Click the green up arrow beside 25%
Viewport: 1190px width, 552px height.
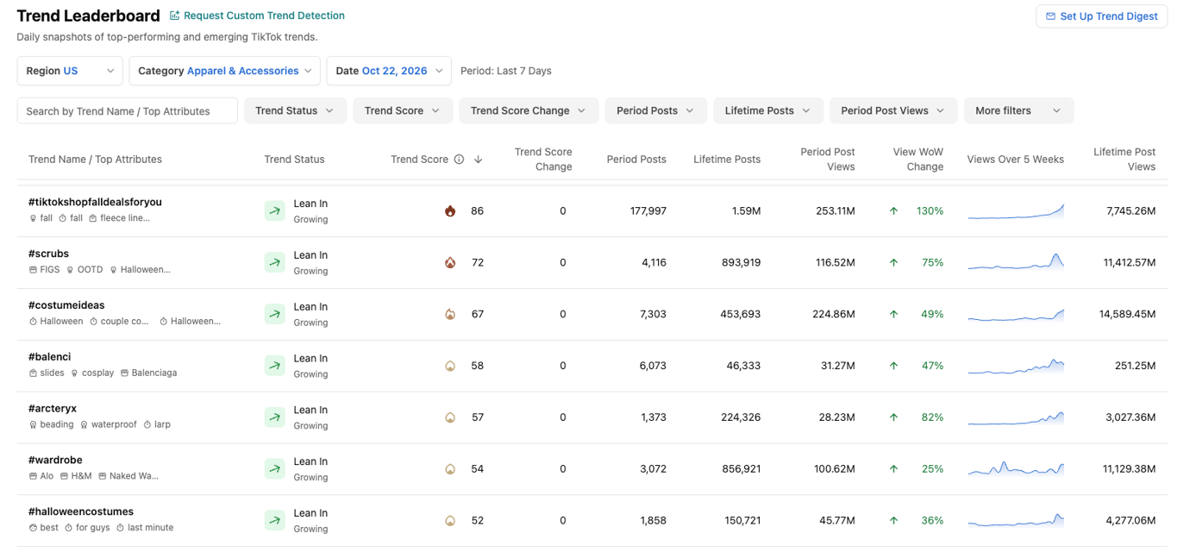point(893,469)
